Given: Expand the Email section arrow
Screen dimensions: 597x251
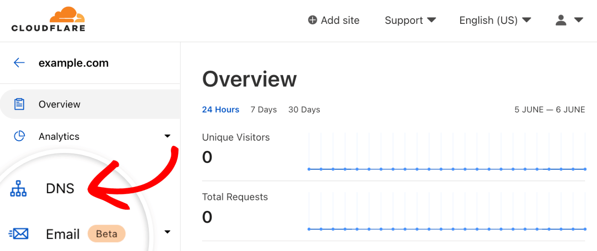Looking at the screenshot, I should pos(167,232).
